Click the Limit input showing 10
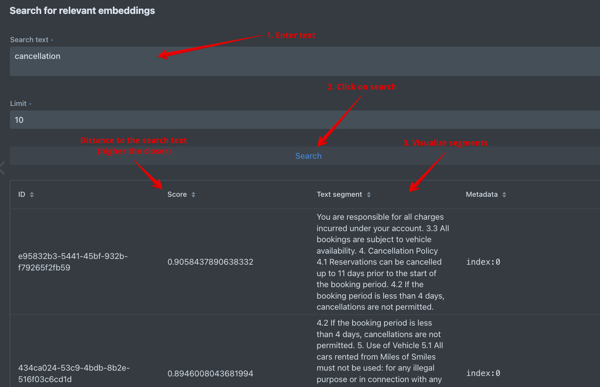 click(x=164, y=119)
